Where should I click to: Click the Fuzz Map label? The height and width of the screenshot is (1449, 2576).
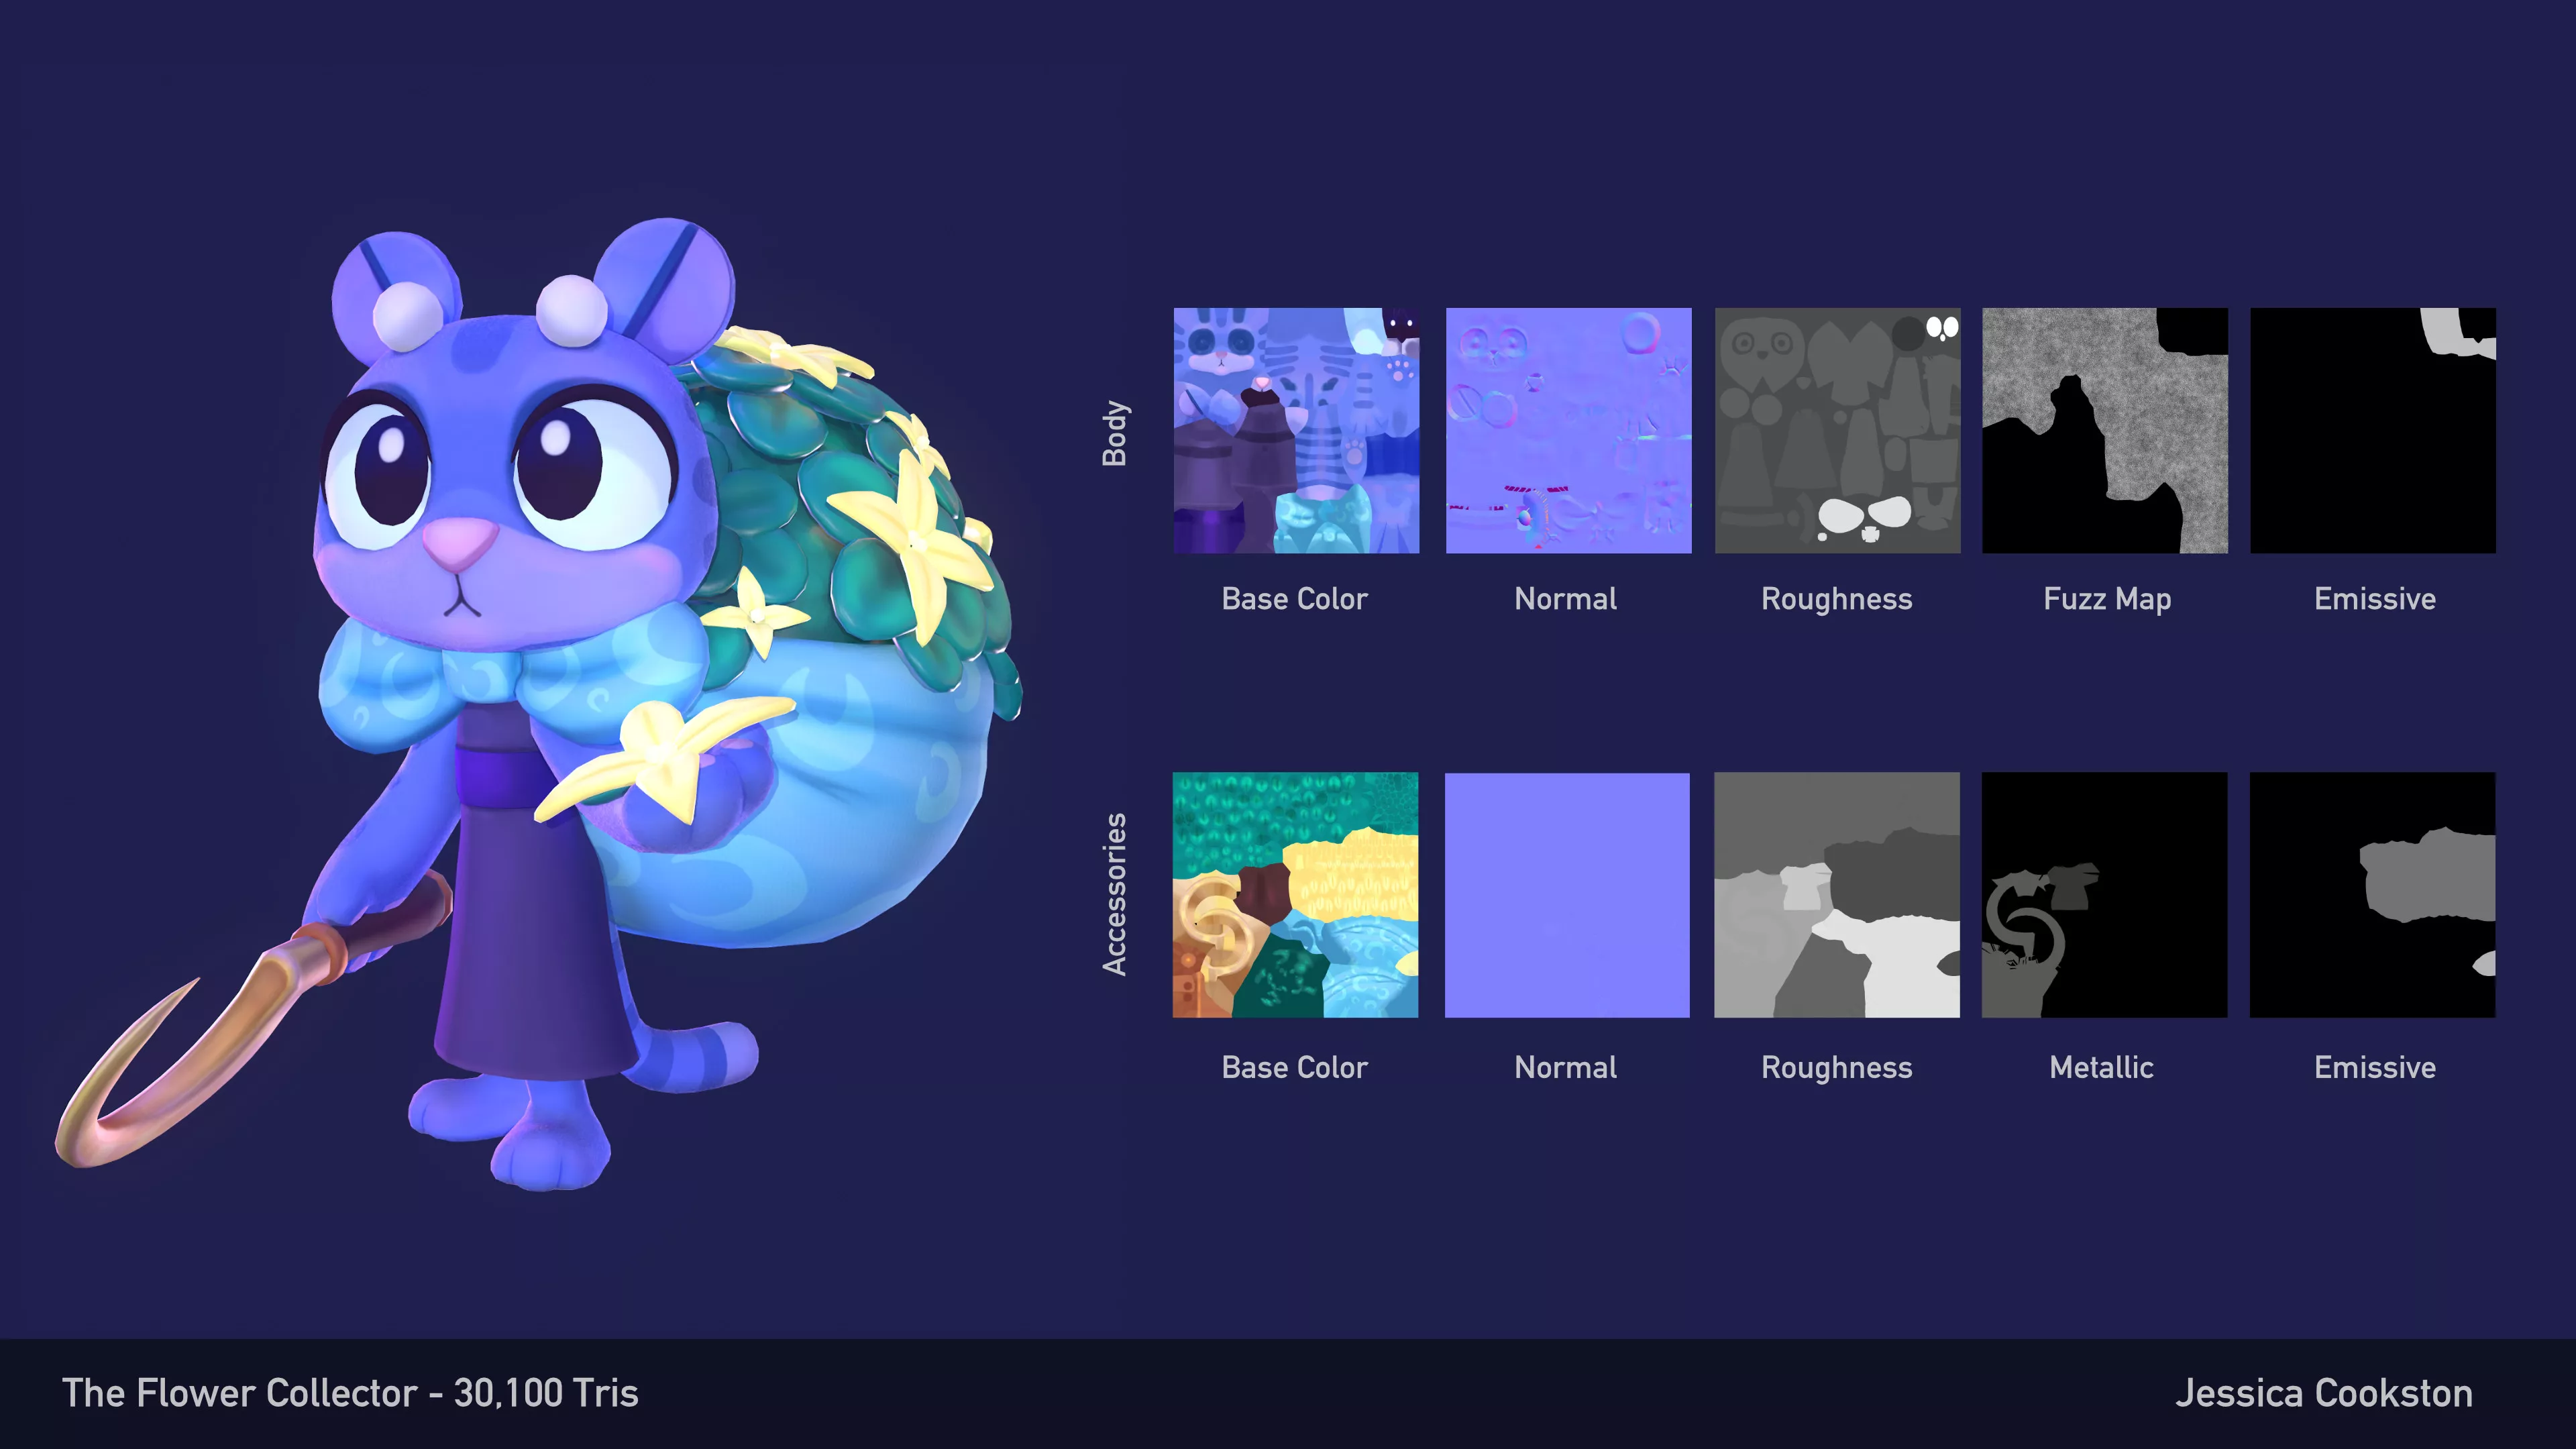pyautogui.click(x=2107, y=599)
